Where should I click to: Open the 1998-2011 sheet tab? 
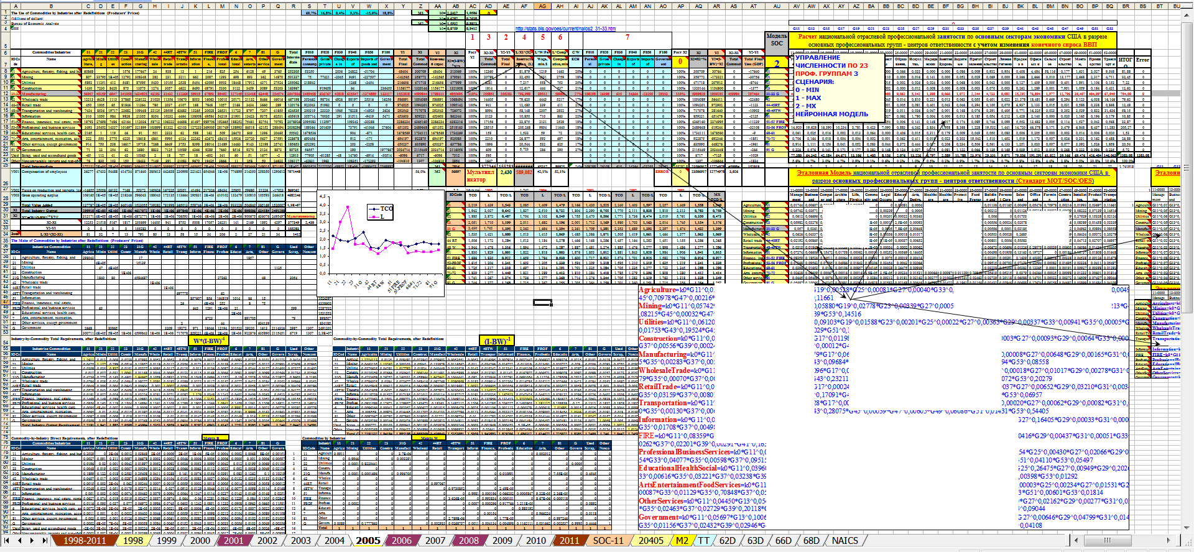click(x=85, y=541)
